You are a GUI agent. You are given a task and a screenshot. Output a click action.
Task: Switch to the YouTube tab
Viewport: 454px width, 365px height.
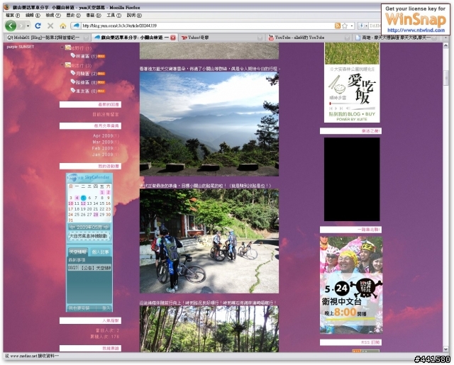[307, 38]
